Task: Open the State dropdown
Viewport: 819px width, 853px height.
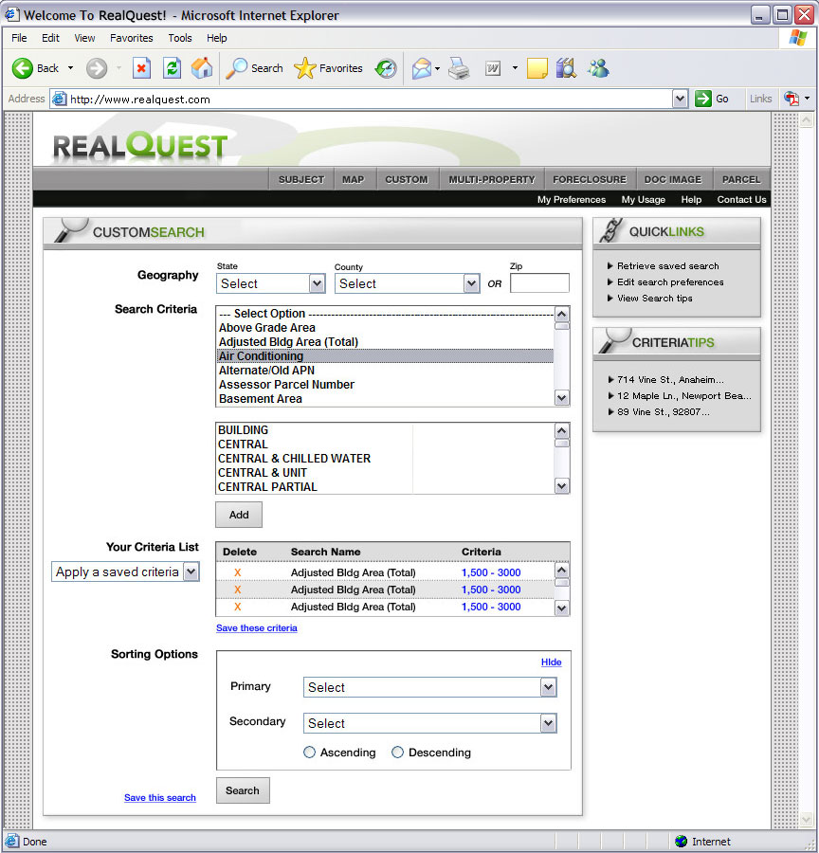Action: (271, 283)
